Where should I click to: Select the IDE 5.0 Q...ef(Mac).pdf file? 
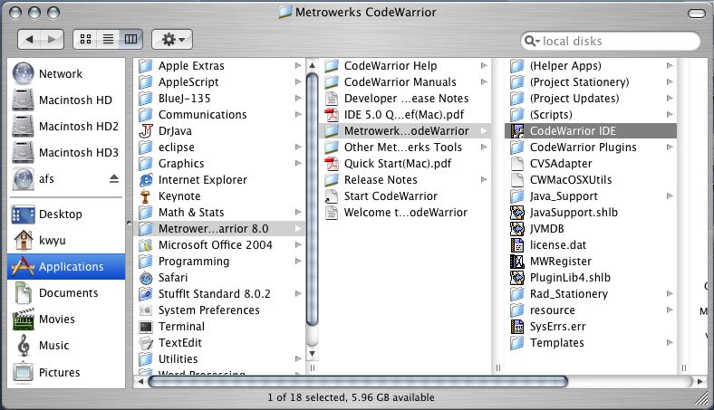point(405,115)
